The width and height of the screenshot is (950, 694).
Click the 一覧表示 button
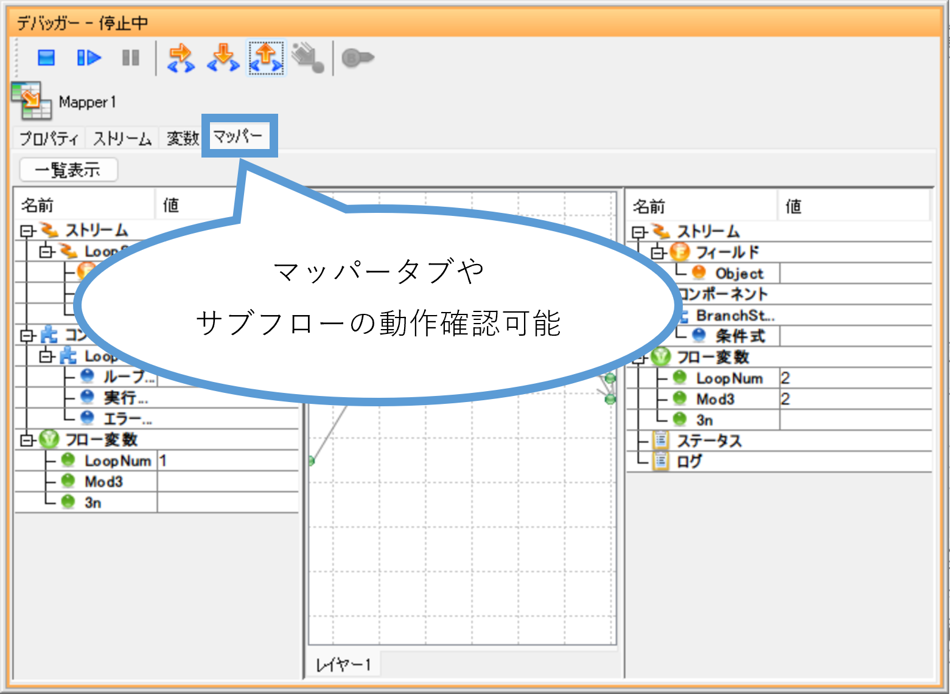tap(68, 170)
